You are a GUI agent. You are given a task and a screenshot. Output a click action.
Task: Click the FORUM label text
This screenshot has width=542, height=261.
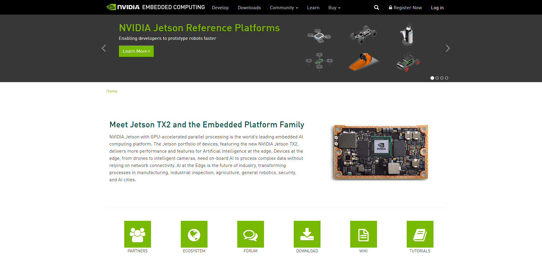click(x=251, y=251)
